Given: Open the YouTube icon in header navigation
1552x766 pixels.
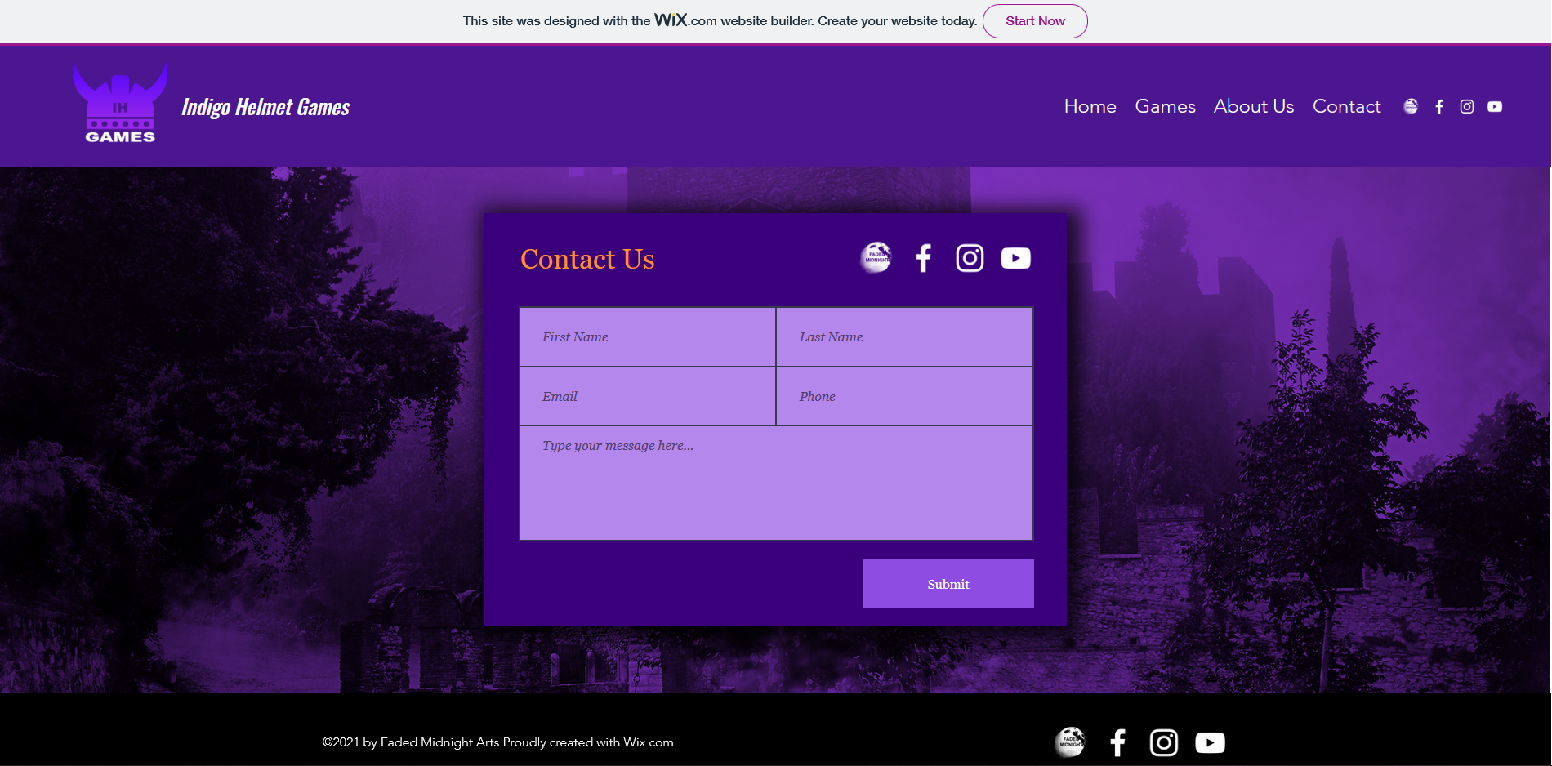Looking at the screenshot, I should [x=1495, y=106].
